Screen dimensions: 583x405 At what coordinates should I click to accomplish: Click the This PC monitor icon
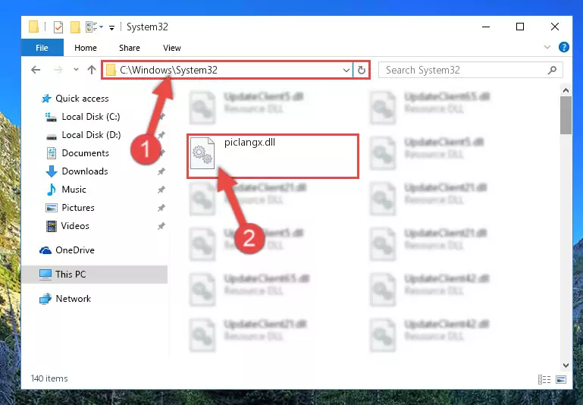tap(45, 275)
